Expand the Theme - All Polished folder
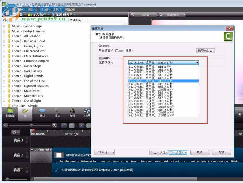 pos(4,36)
